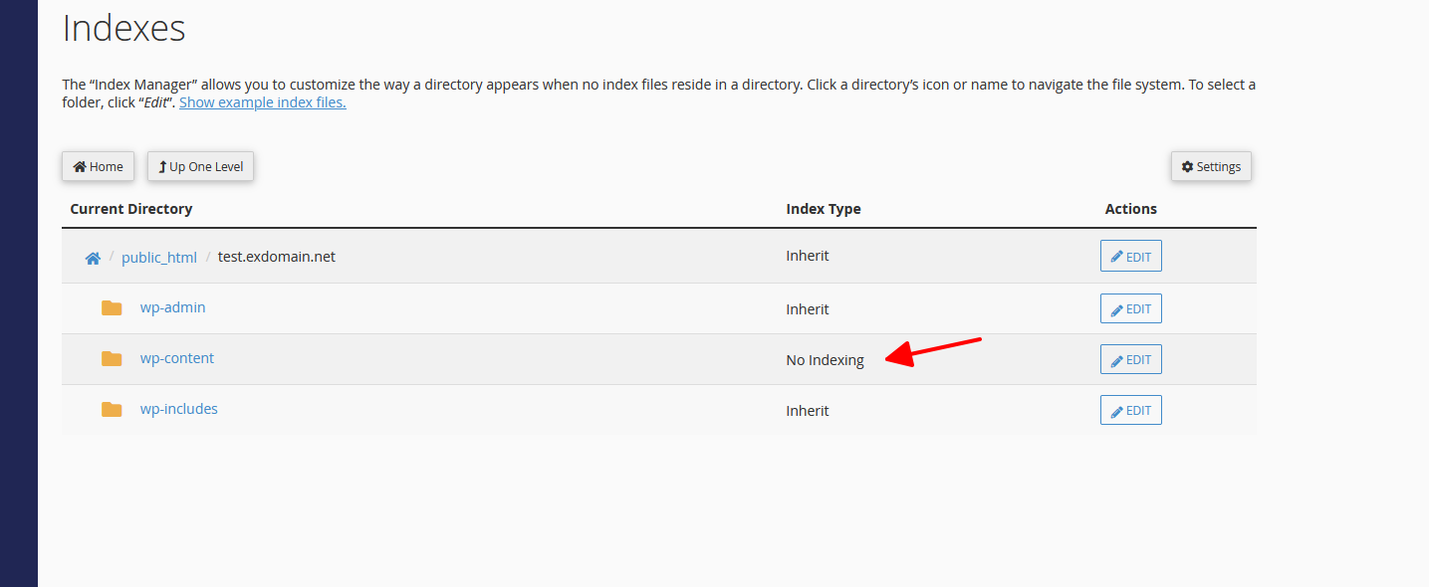The width and height of the screenshot is (1429, 587).
Task: Open the wp-admin directory name
Action: (x=172, y=307)
